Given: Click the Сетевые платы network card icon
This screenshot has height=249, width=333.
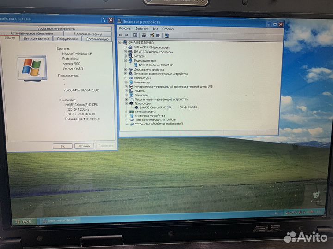Looking at the screenshot, I should [x=132, y=112].
